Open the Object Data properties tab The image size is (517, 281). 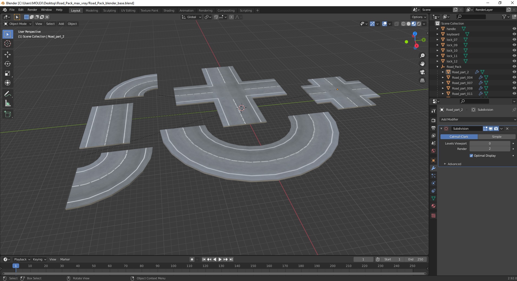point(433,198)
